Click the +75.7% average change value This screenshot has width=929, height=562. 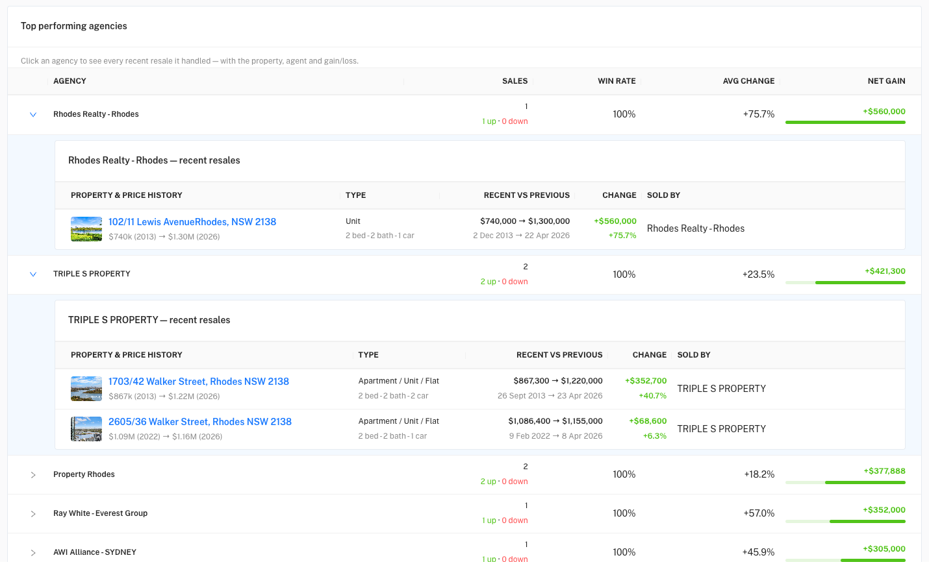759,114
